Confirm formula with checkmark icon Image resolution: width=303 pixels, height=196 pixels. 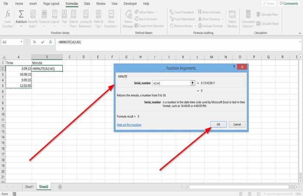pyautogui.click(x=42, y=42)
